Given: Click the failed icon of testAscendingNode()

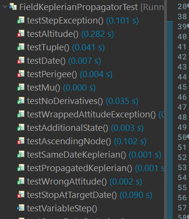Looking at the screenshot, I should (21, 141).
